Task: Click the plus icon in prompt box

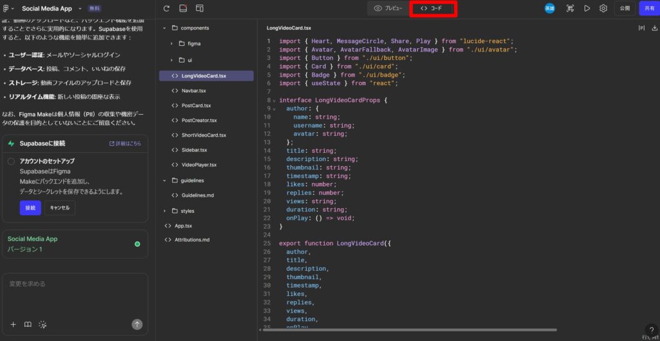Action: [13, 324]
